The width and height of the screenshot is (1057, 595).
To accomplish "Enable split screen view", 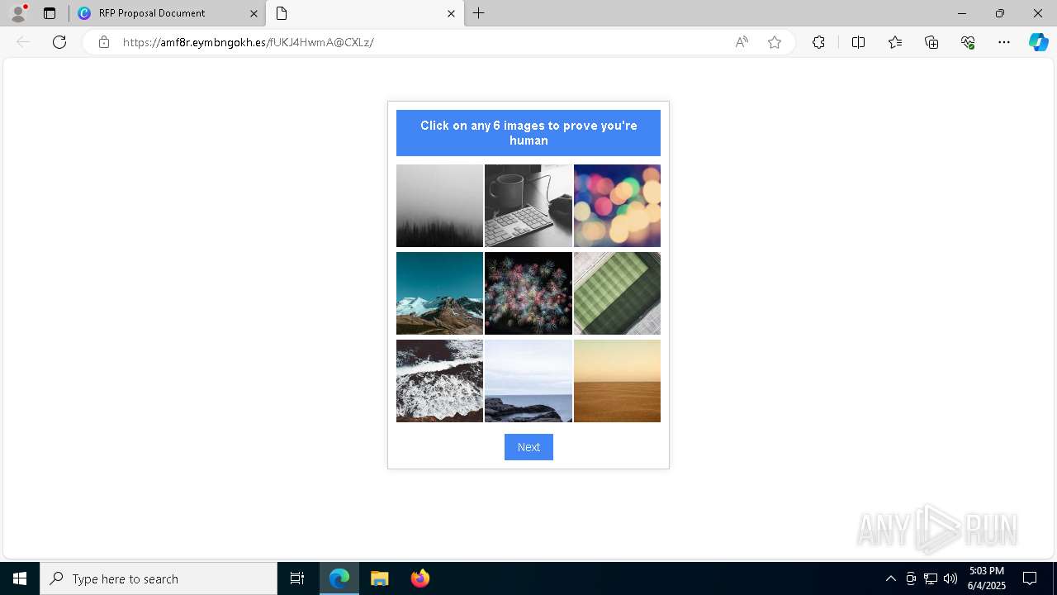I will click(858, 42).
